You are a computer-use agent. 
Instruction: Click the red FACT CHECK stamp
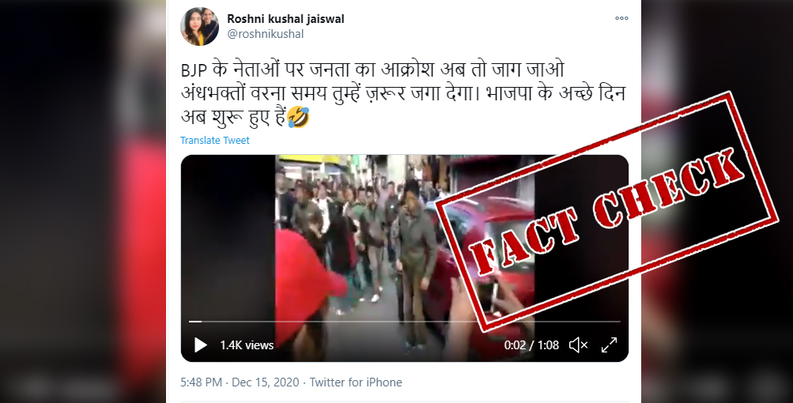[x=607, y=211]
